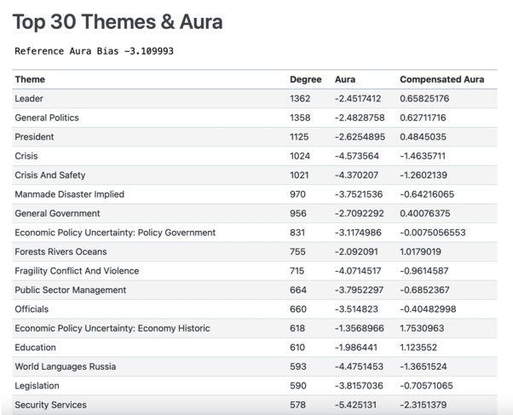
Task: Click Fragility Conflict And Violence theme
Action: tap(77, 271)
